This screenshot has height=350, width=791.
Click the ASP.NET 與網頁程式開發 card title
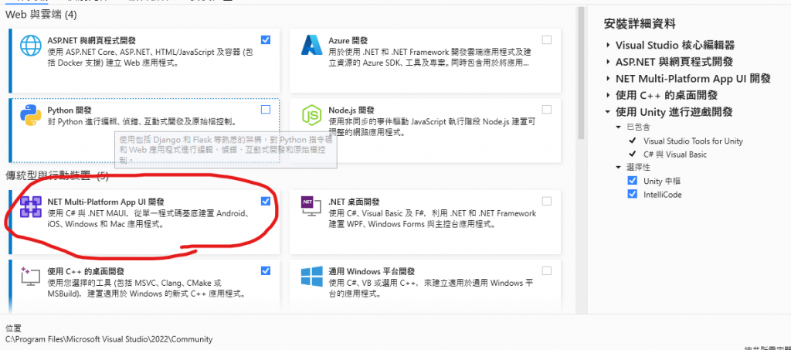point(91,40)
